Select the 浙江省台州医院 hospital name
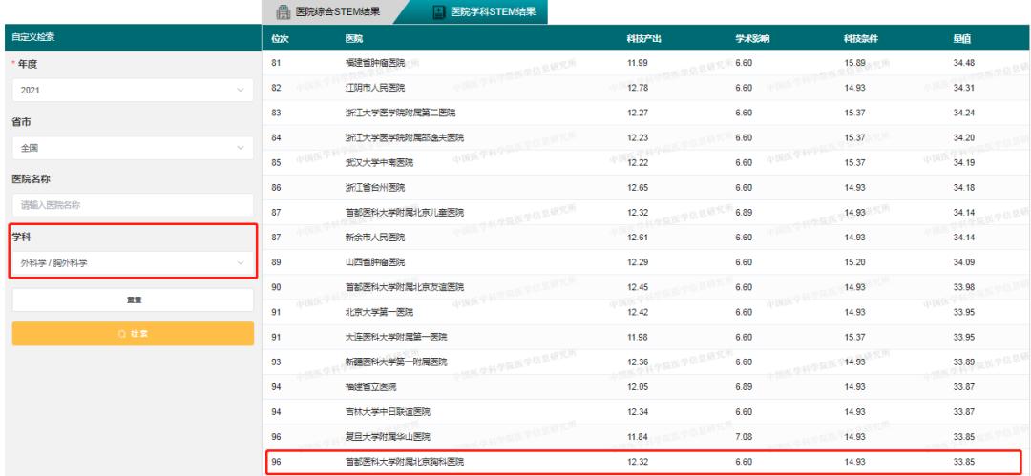The width and height of the screenshot is (1031, 476). 375,187
